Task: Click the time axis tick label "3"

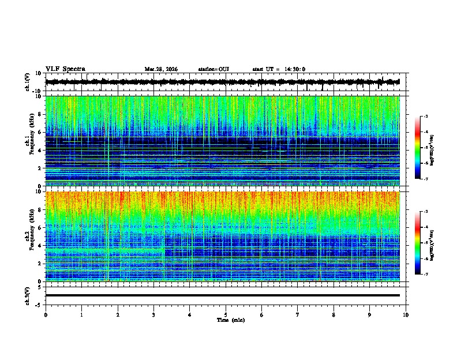Action: (153, 315)
